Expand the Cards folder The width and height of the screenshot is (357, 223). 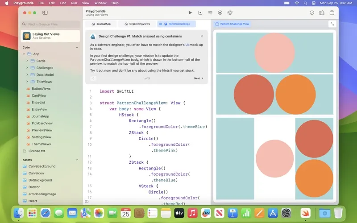[x=27, y=61]
